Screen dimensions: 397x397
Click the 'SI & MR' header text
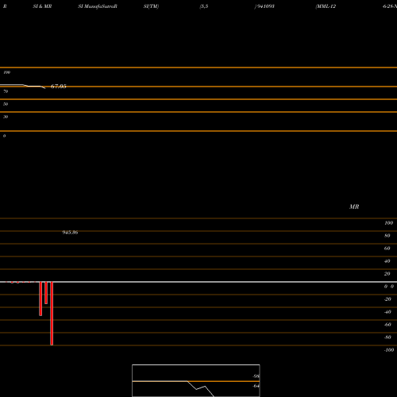tap(42, 6)
